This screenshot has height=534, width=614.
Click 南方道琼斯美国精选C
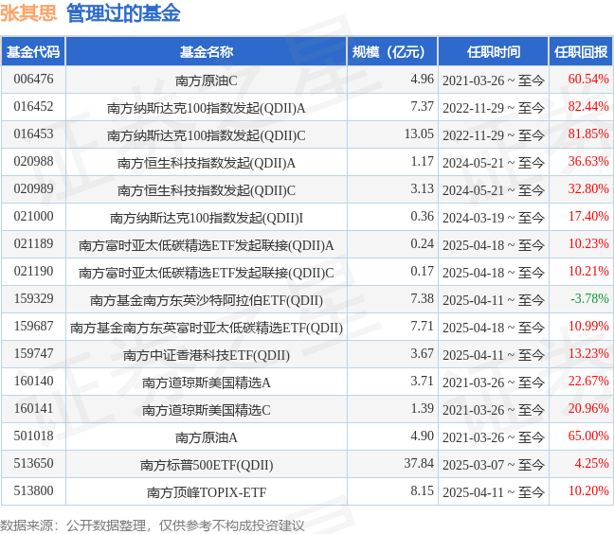click(207, 410)
